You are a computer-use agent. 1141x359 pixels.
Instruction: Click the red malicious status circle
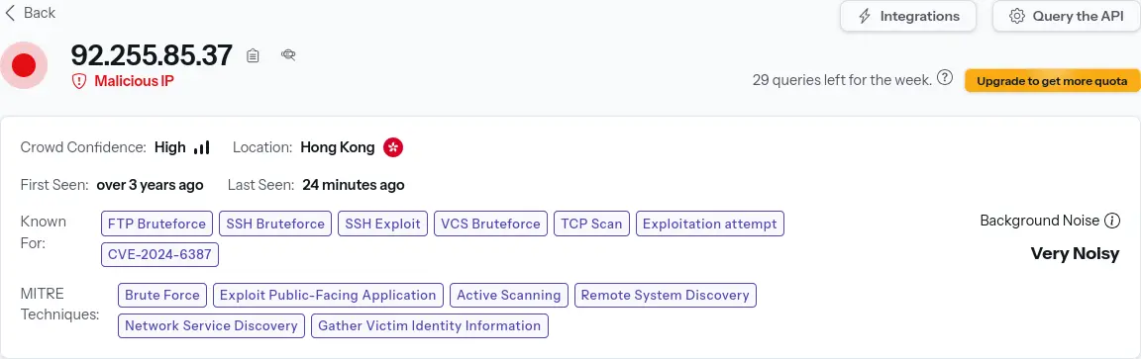point(24,65)
